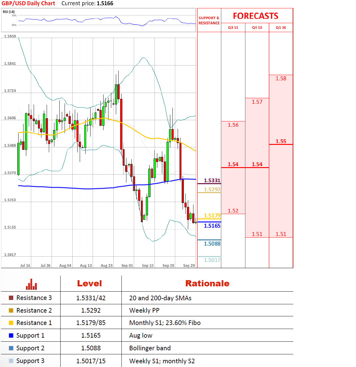The image size is (356, 367).
Task: Click the Q1 16 low forecast 1.51
Action: click(281, 234)
